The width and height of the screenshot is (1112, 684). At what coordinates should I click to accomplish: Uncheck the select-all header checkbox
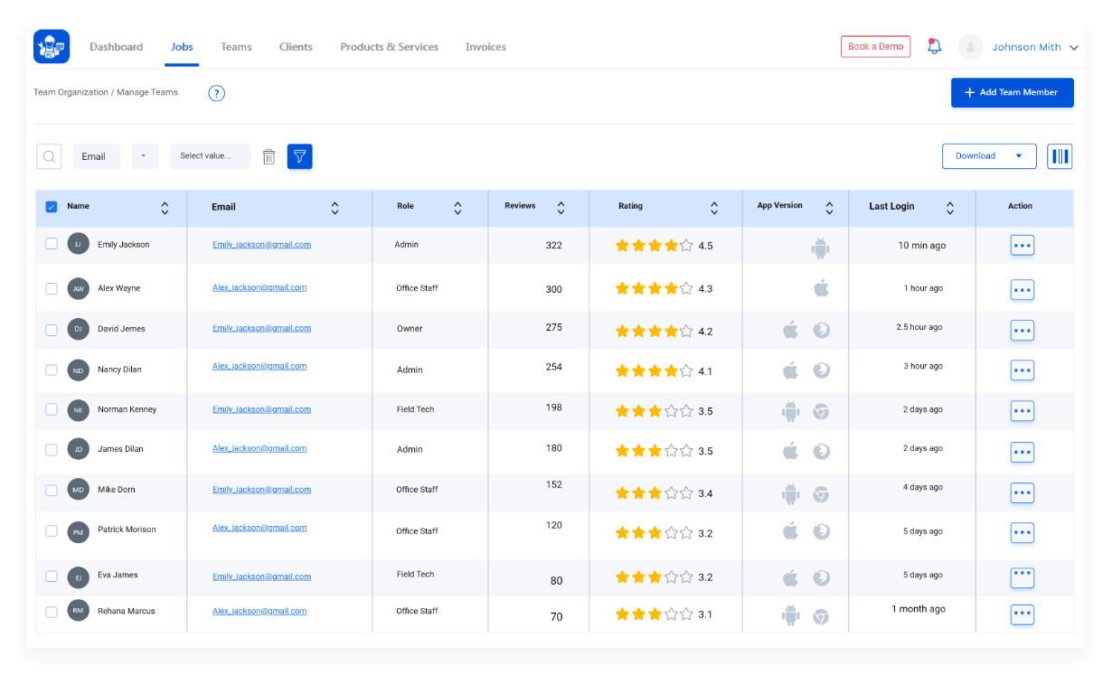coord(52,207)
